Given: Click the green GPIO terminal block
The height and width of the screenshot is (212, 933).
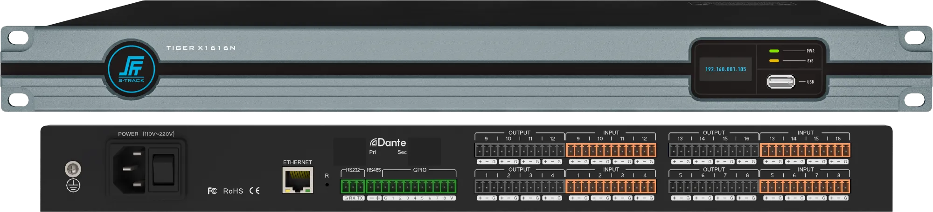Looking at the screenshot, I should 419,186.
